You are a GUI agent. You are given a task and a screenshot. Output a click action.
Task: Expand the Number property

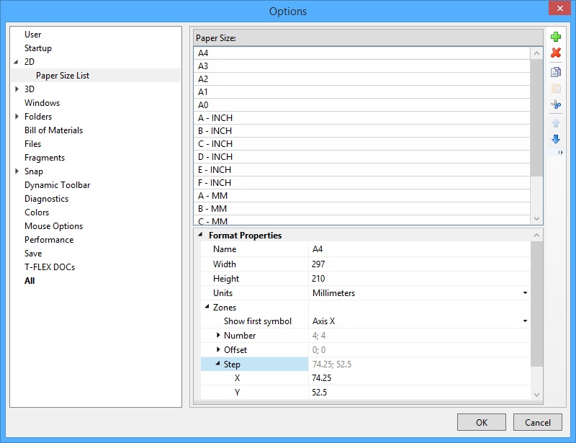click(220, 336)
